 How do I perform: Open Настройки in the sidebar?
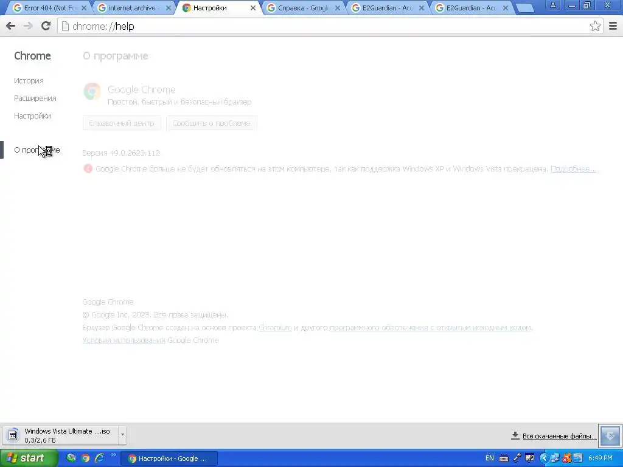click(x=32, y=116)
